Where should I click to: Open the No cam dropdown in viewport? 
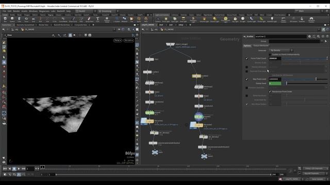(128, 40)
